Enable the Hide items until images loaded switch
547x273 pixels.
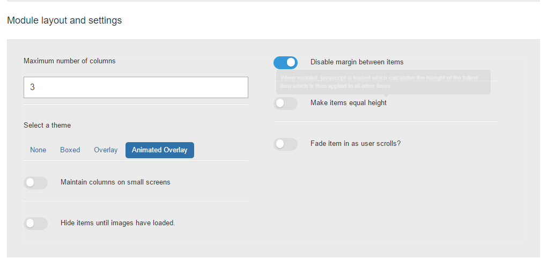35,224
